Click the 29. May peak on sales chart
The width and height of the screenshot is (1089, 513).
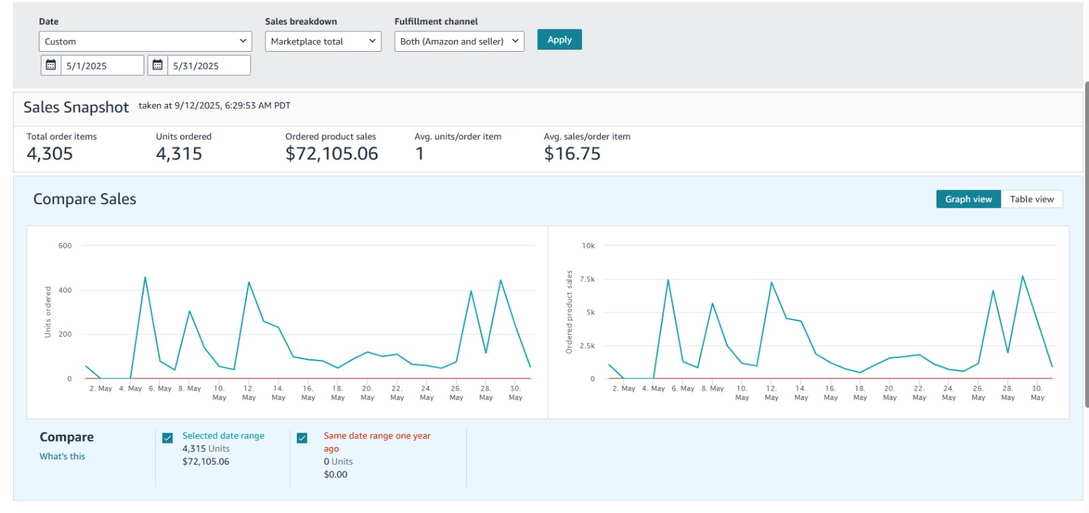click(x=1022, y=276)
